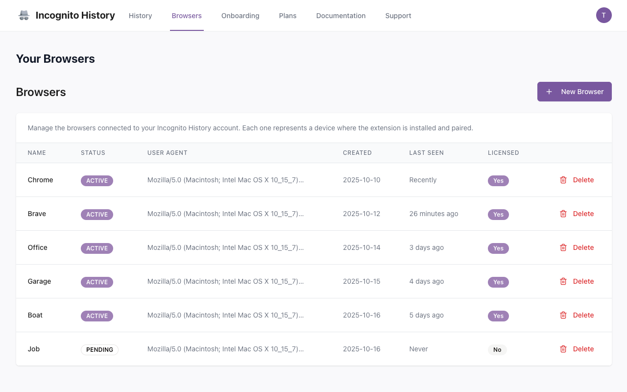Navigate to the Support tab
Screen dimensions: 627x392
coord(398,16)
